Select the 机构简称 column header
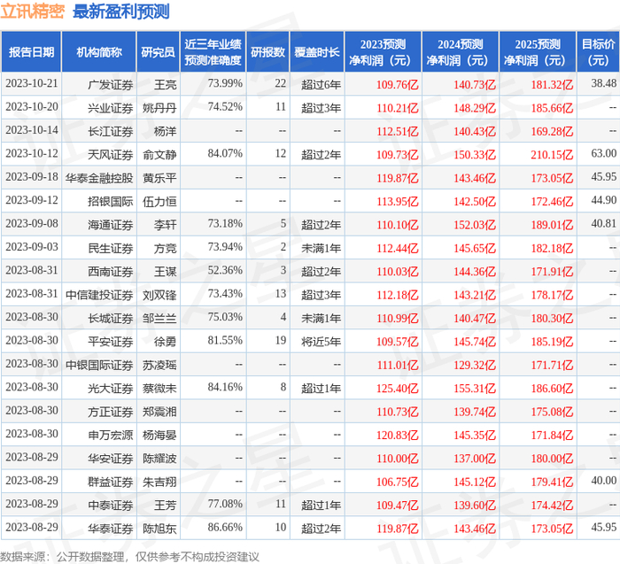Image resolution: width=620 pixels, height=564 pixels. 99,51
